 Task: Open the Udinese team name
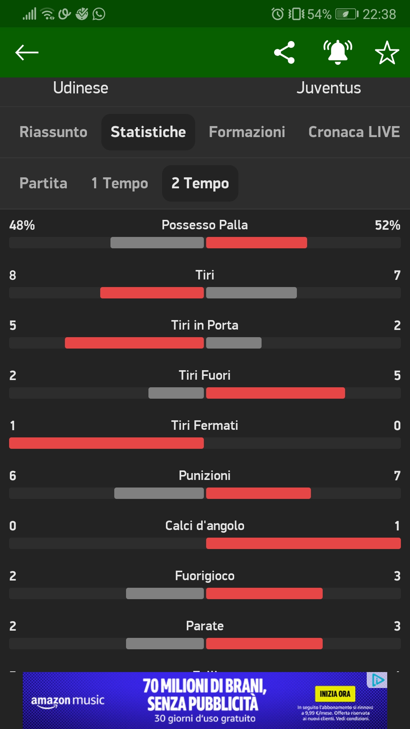click(80, 88)
